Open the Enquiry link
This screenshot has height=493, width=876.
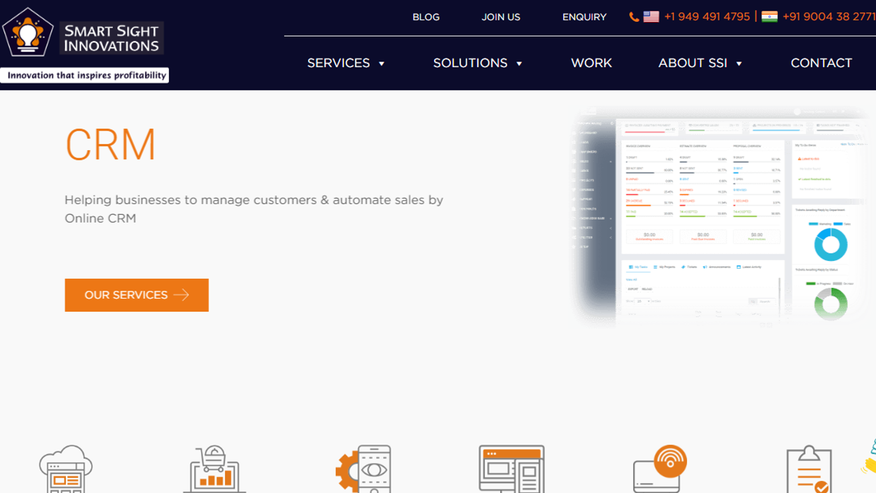tap(584, 17)
